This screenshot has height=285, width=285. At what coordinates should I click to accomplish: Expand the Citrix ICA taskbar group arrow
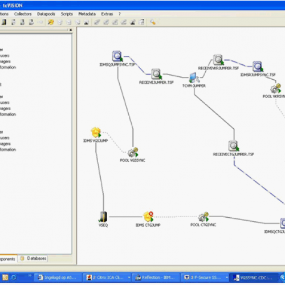click(x=129, y=278)
